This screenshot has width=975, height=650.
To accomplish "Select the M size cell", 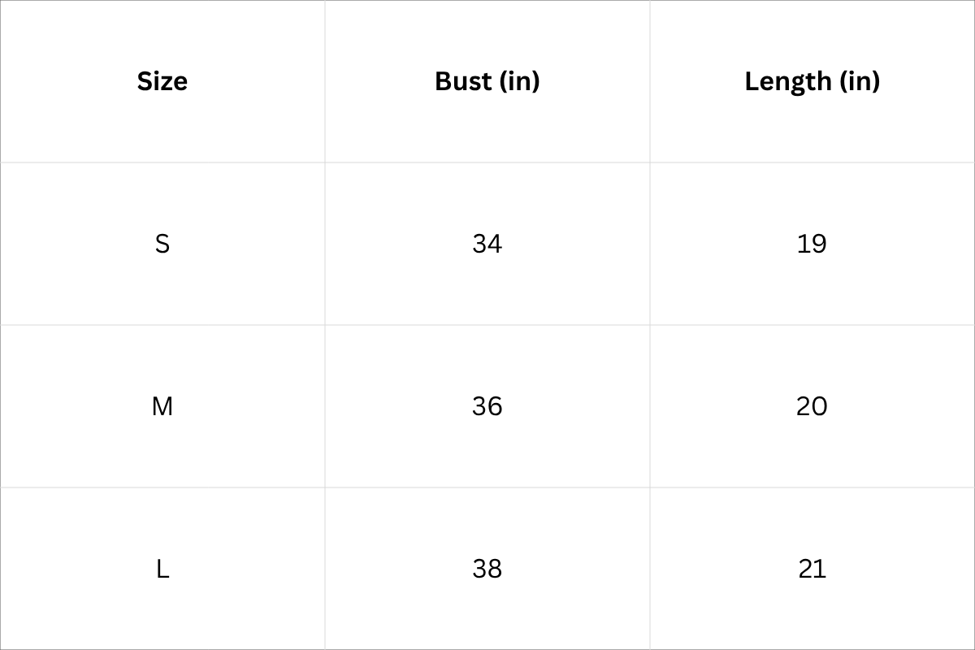I will point(162,406).
